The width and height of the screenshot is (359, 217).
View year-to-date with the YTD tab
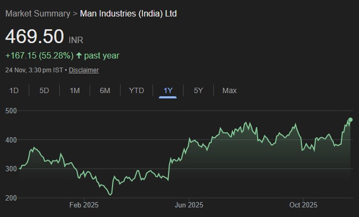137,90
